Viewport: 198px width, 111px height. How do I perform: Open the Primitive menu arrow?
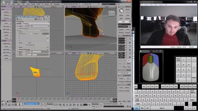point(11,12)
